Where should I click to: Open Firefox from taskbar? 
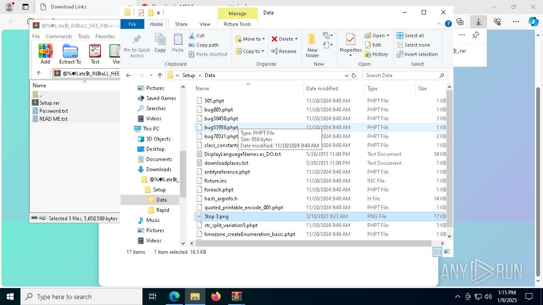coord(216,297)
